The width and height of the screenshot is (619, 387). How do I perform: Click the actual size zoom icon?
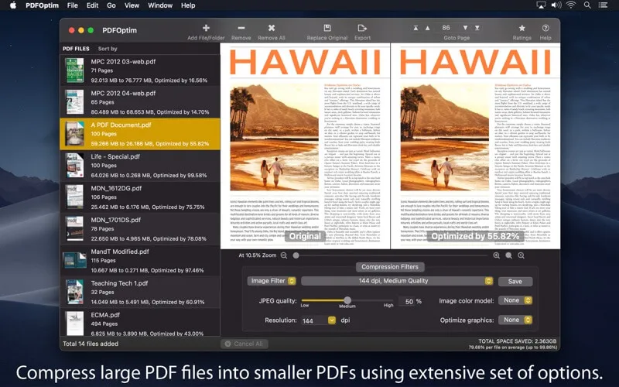pyautogui.click(x=521, y=255)
